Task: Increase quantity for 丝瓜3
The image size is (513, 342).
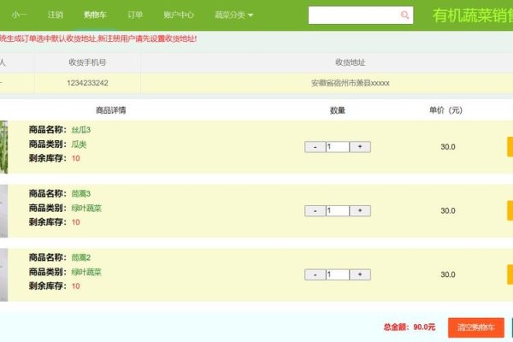Action: click(360, 147)
